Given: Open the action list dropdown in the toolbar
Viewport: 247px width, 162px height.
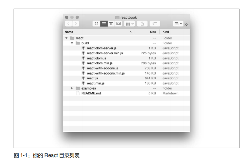Looking at the screenshot, I should [x=178, y=24].
